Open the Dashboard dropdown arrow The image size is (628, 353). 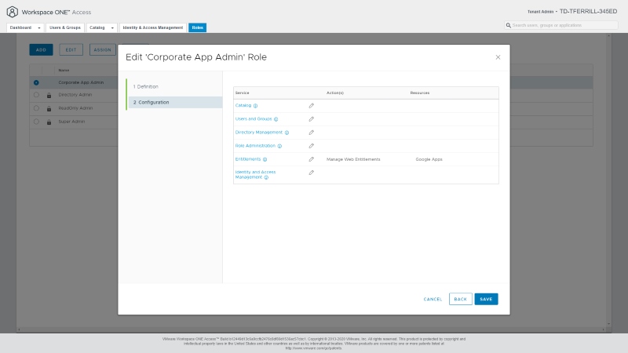(x=38, y=27)
